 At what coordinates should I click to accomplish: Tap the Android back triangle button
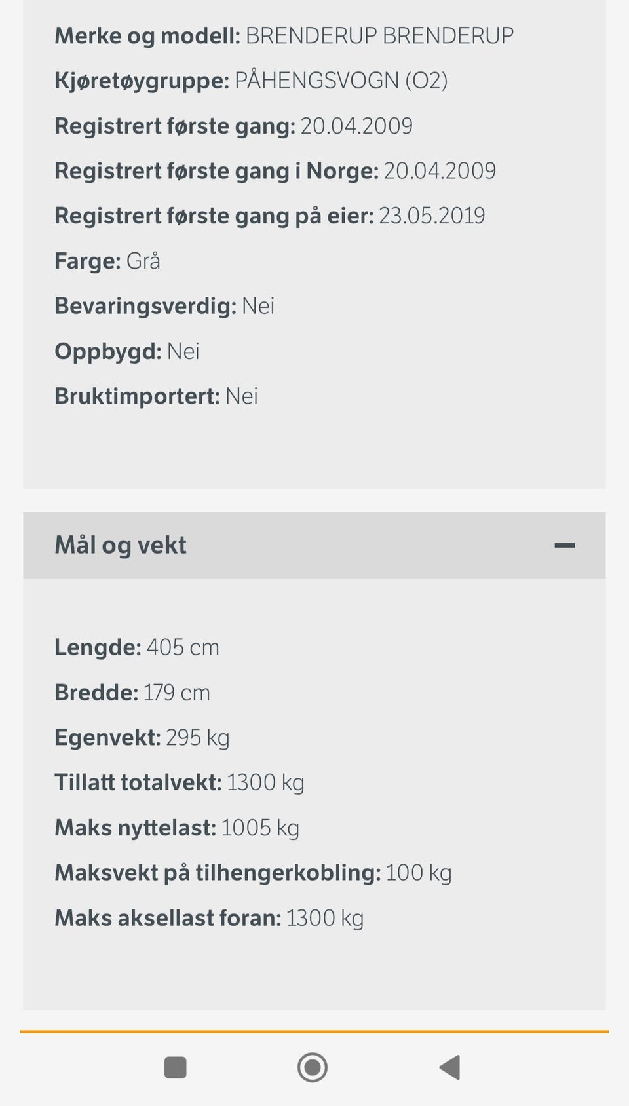point(450,1067)
